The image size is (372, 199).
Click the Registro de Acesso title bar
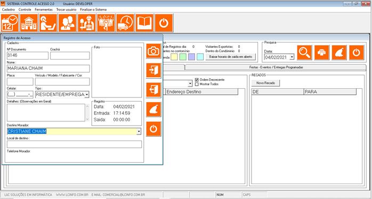click(82, 38)
